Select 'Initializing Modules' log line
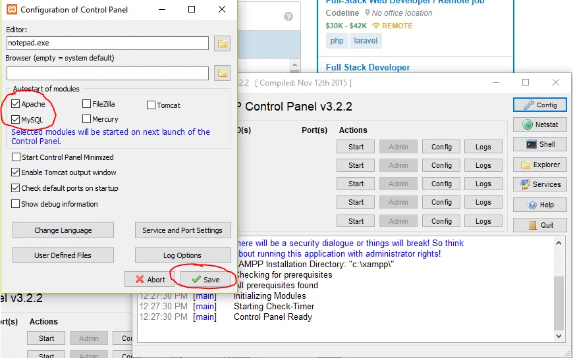The width and height of the screenshot is (573, 358). point(269,295)
